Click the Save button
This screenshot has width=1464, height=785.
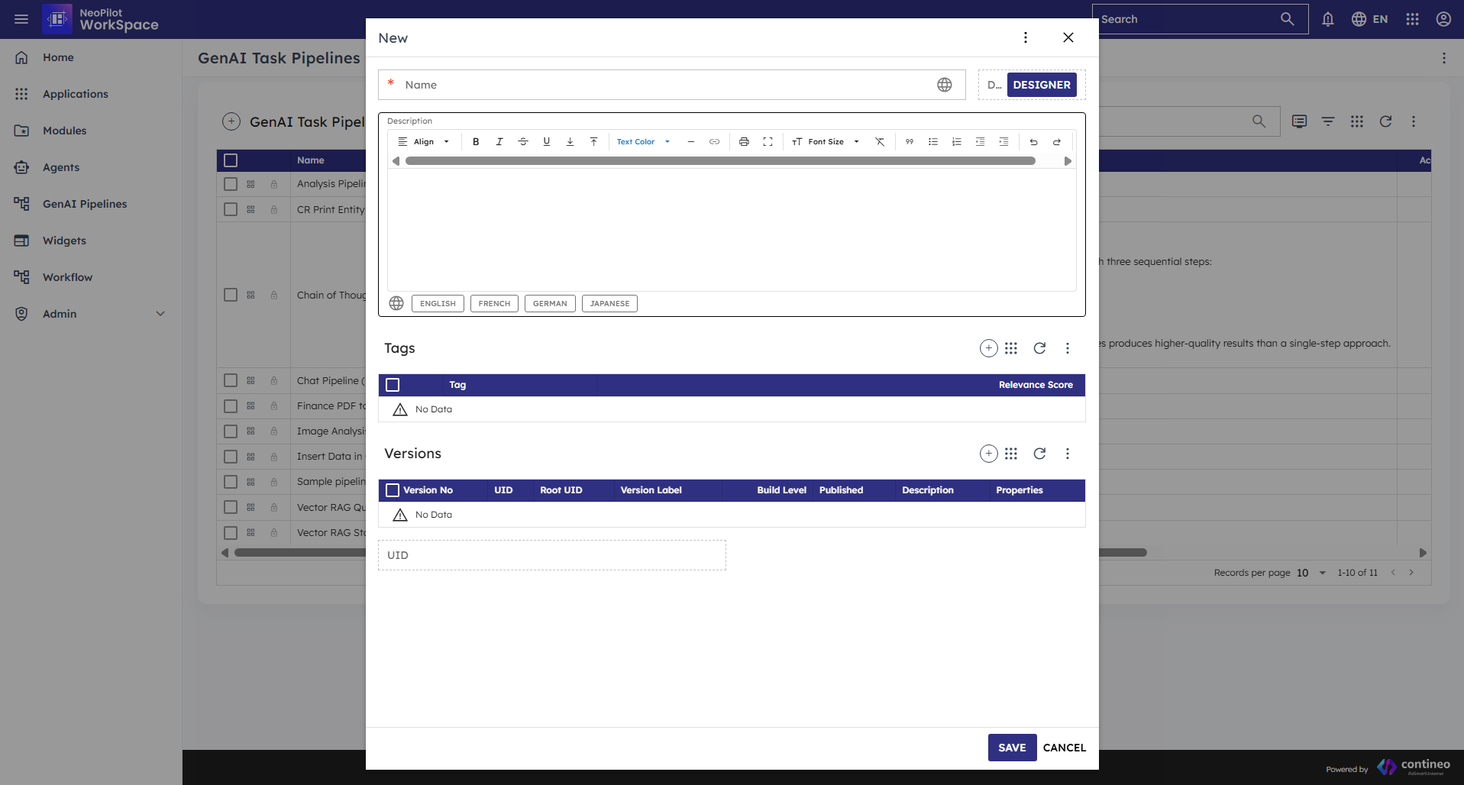(1012, 748)
